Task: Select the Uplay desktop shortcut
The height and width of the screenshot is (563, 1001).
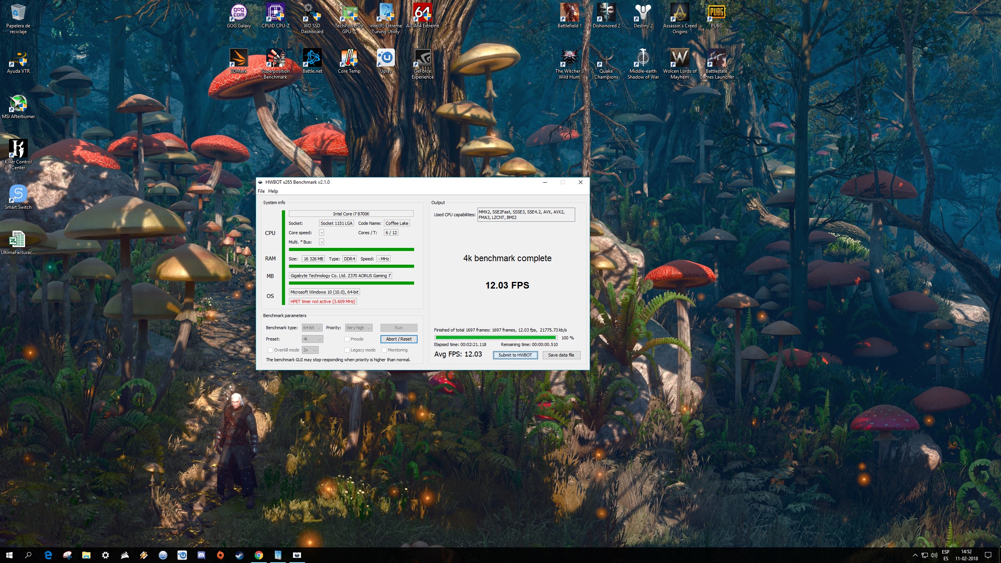Action: pos(386,61)
